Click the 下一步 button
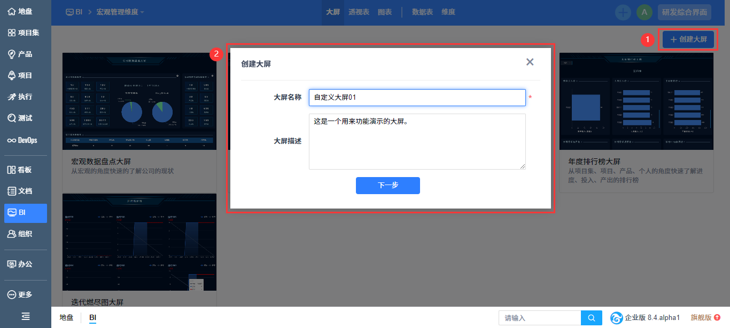730x328 pixels. coord(388,186)
